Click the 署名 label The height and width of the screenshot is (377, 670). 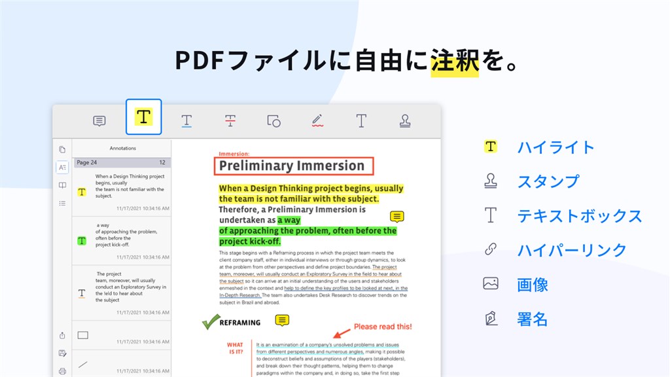(x=533, y=319)
